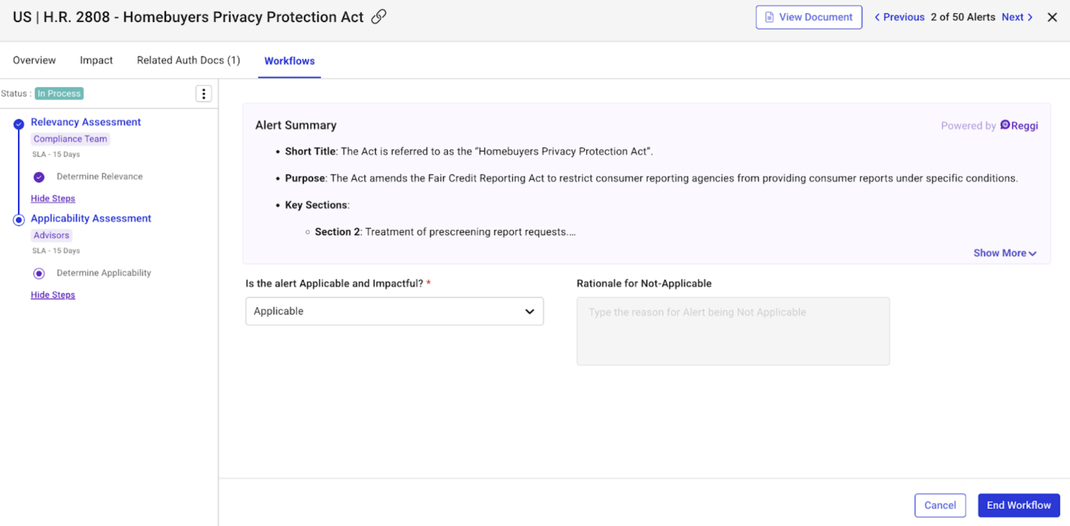Collapse steps under Relevancy Assessment via Hide Steps
This screenshot has height=526, width=1070.
click(x=53, y=198)
